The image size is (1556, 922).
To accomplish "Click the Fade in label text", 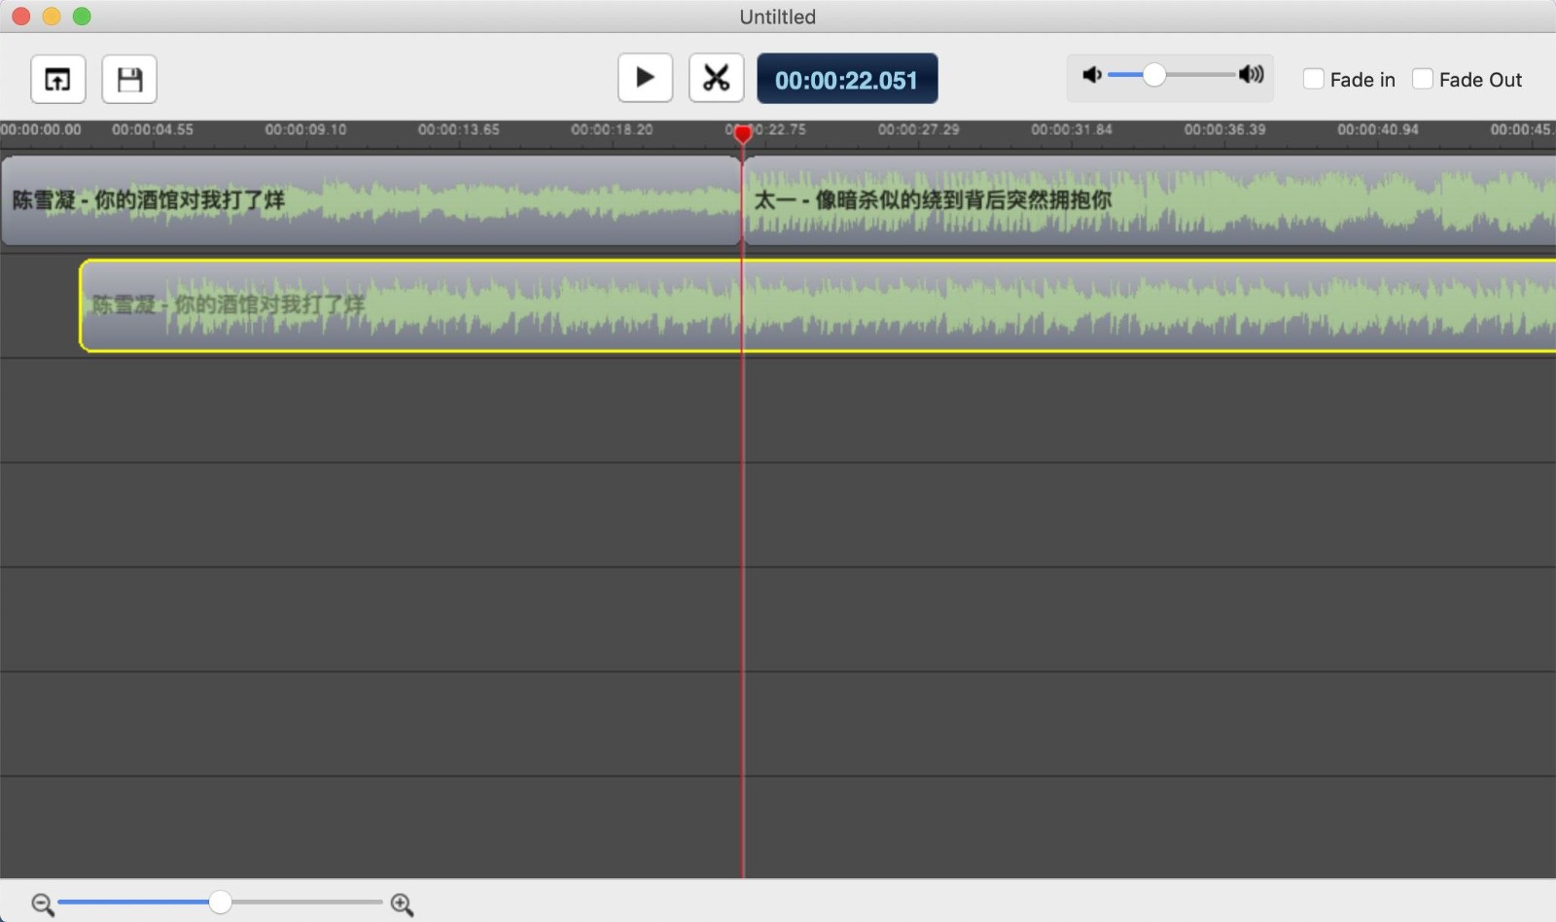I will pos(1362,80).
